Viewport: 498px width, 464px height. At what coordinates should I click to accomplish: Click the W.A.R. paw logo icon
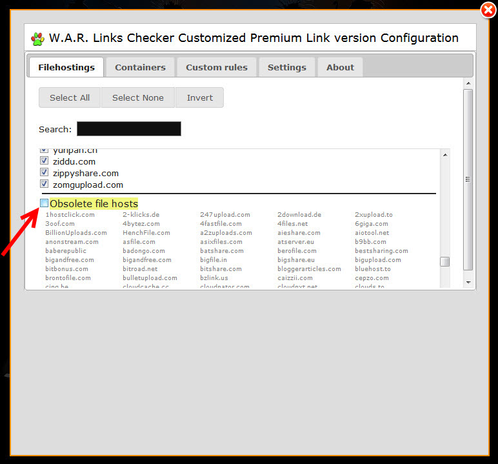click(x=38, y=39)
